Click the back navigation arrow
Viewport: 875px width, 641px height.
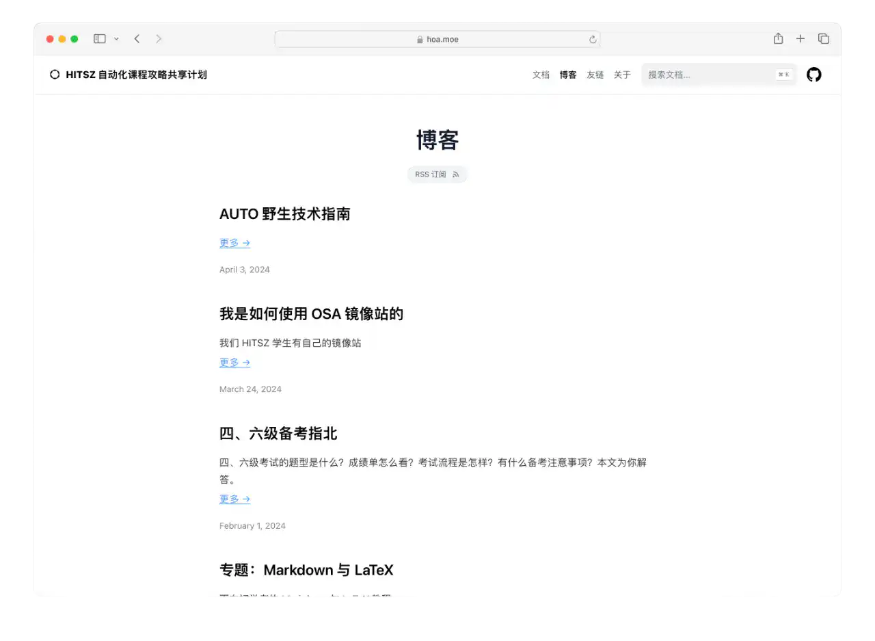point(137,39)
